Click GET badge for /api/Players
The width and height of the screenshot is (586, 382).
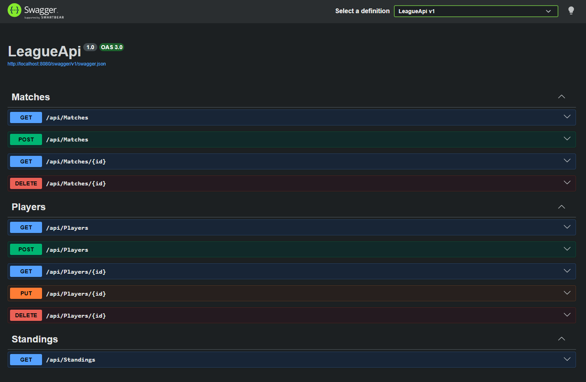pyautogui.click(x=26, y=227)
